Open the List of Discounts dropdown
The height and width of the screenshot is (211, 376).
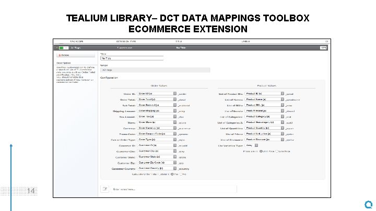(264, 140)
